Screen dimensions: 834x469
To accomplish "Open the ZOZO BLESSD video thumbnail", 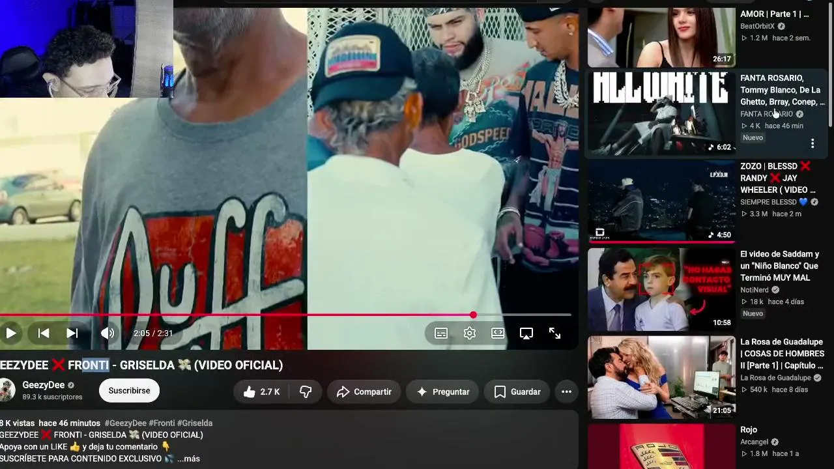I will (x=661, y=201).
